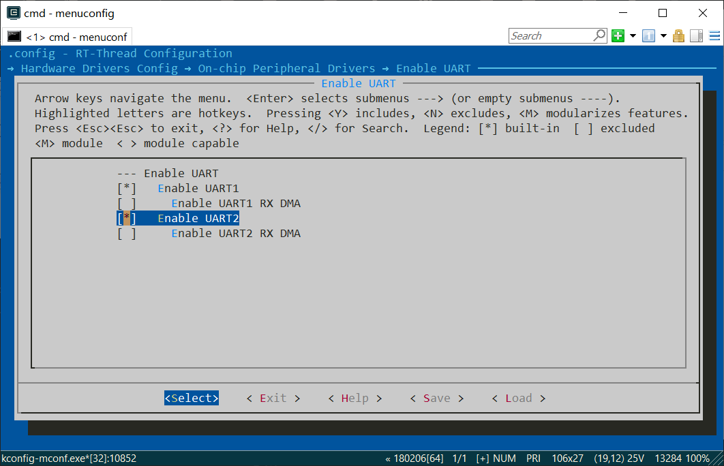Viewport: 724px width, 466px height.
Task: Close the cmd - menuconfig window
Action: click(703, 13)
